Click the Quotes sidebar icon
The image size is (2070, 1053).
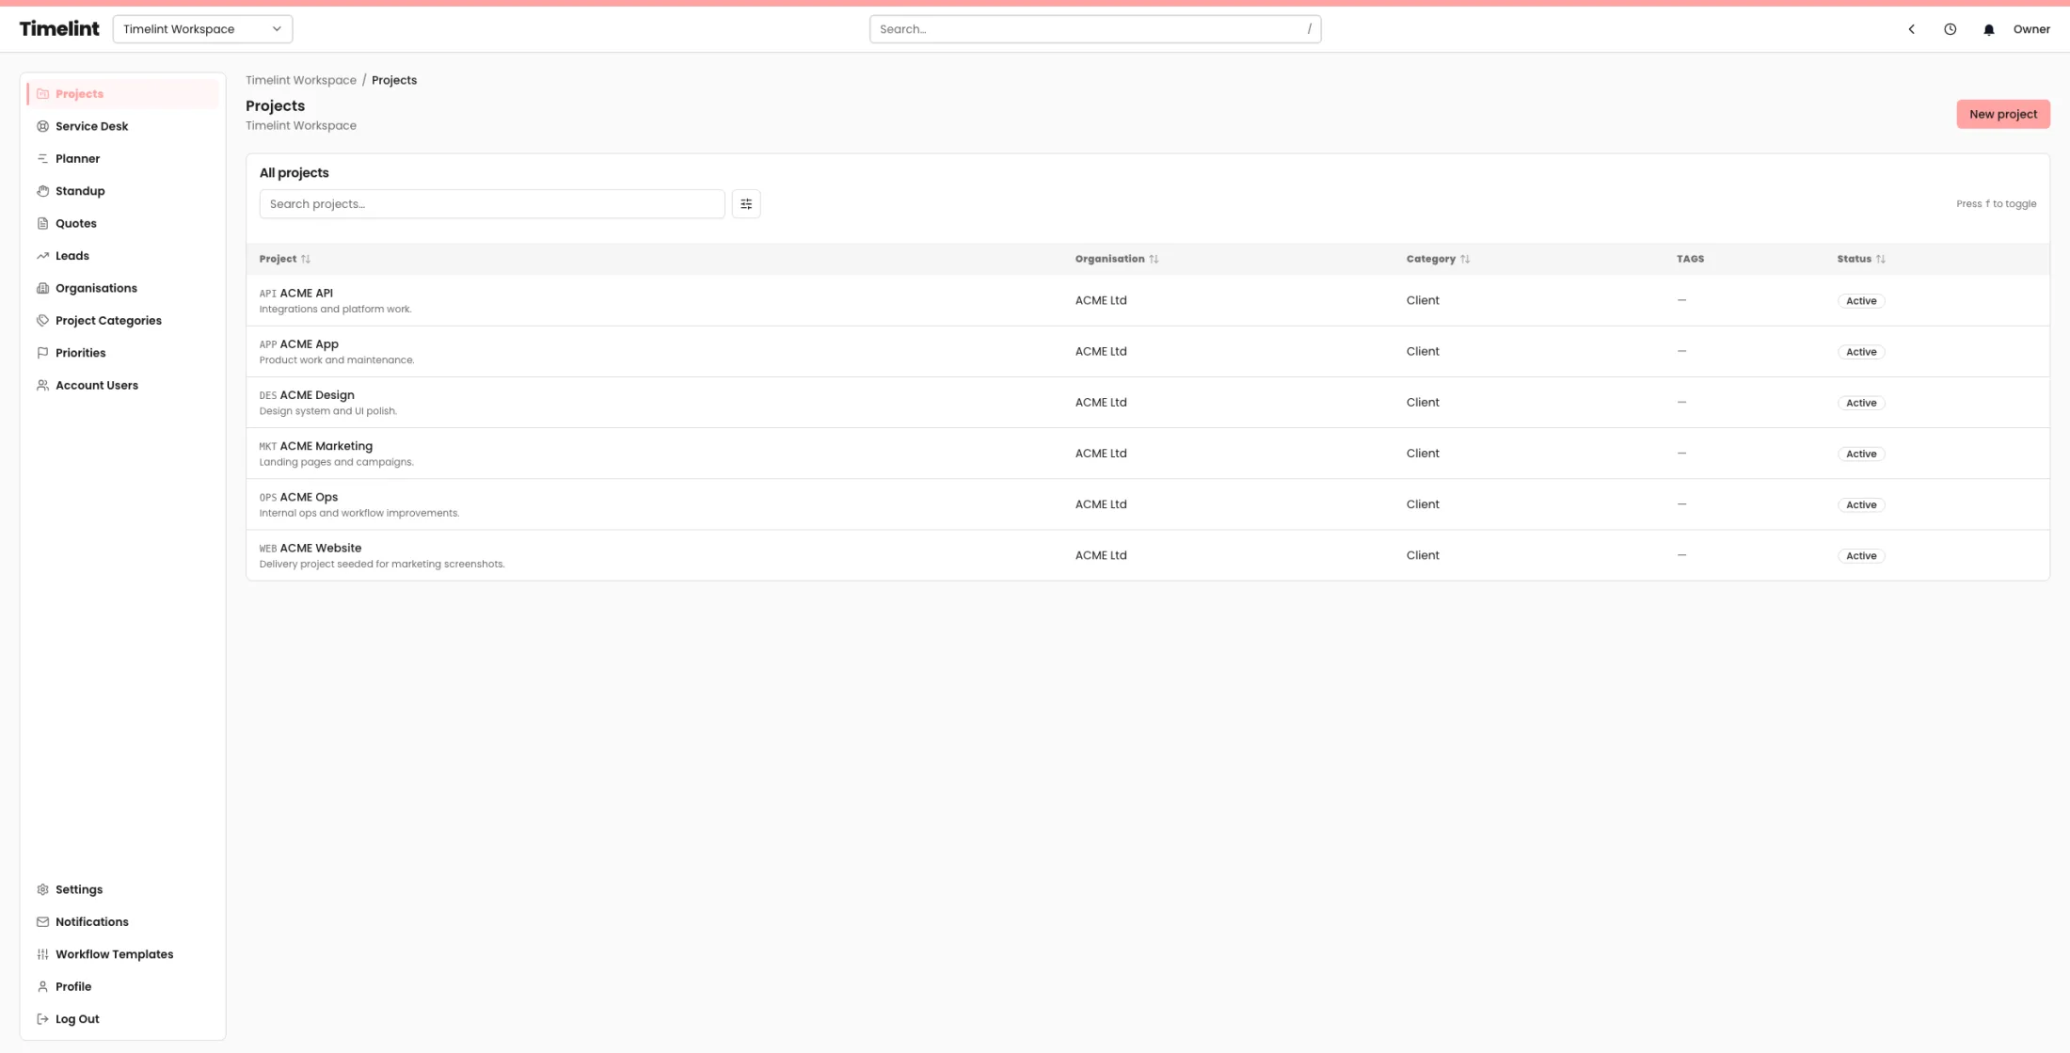pos(42,223)
